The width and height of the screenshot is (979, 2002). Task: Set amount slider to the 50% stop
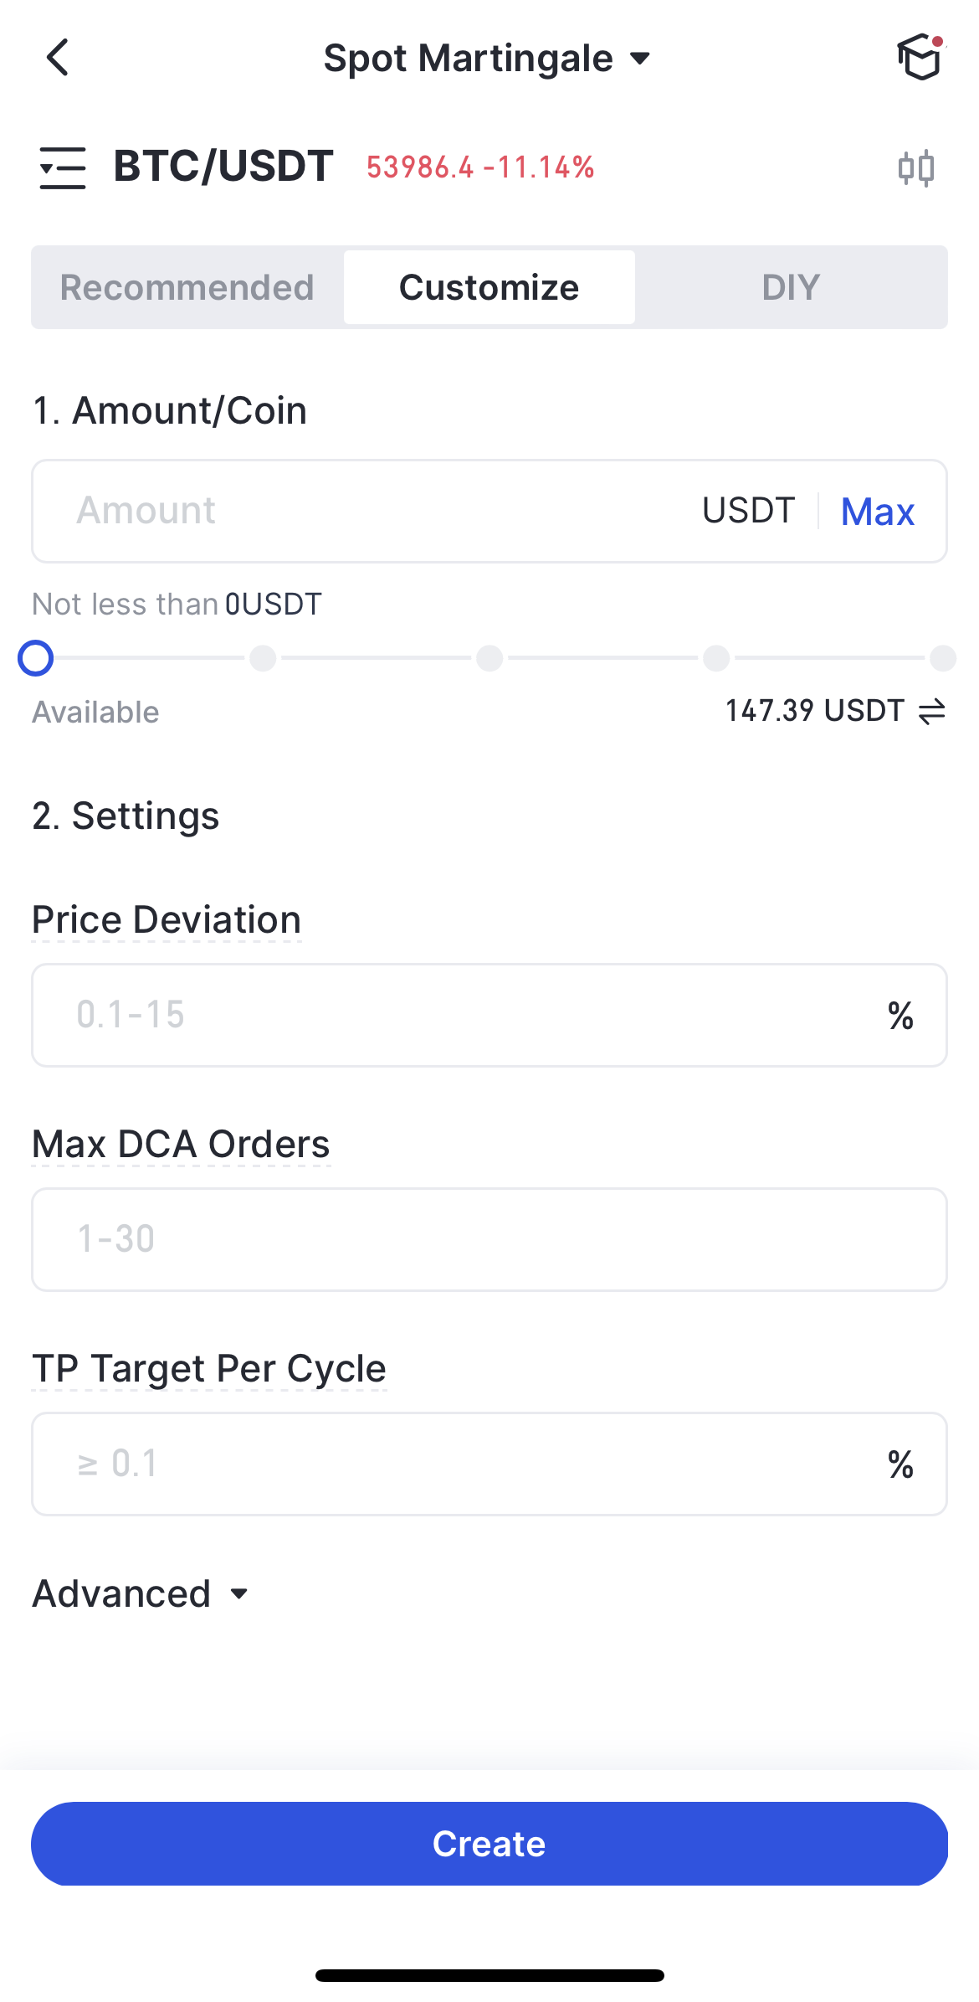(489, 658)
